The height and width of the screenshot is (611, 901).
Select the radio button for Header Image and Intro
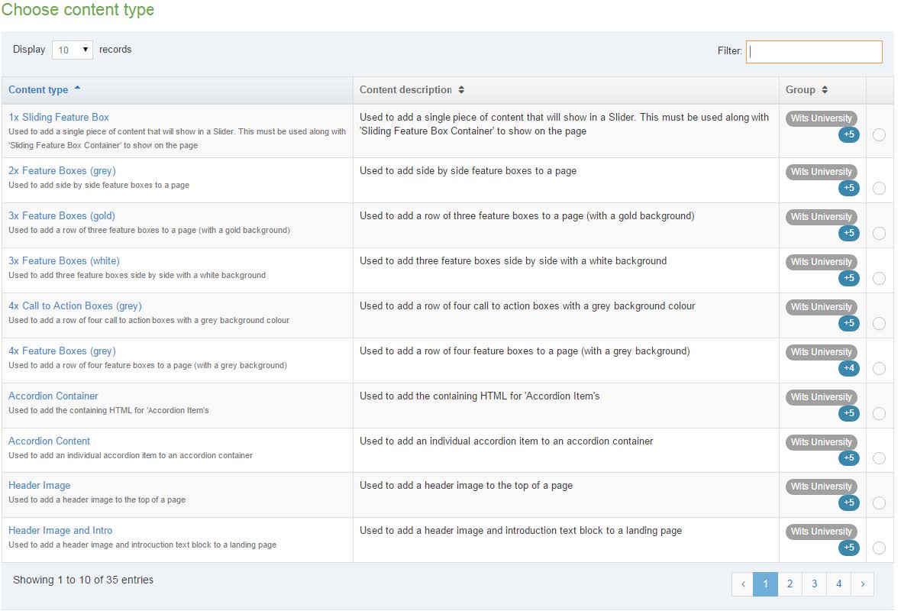coord(879,548)
